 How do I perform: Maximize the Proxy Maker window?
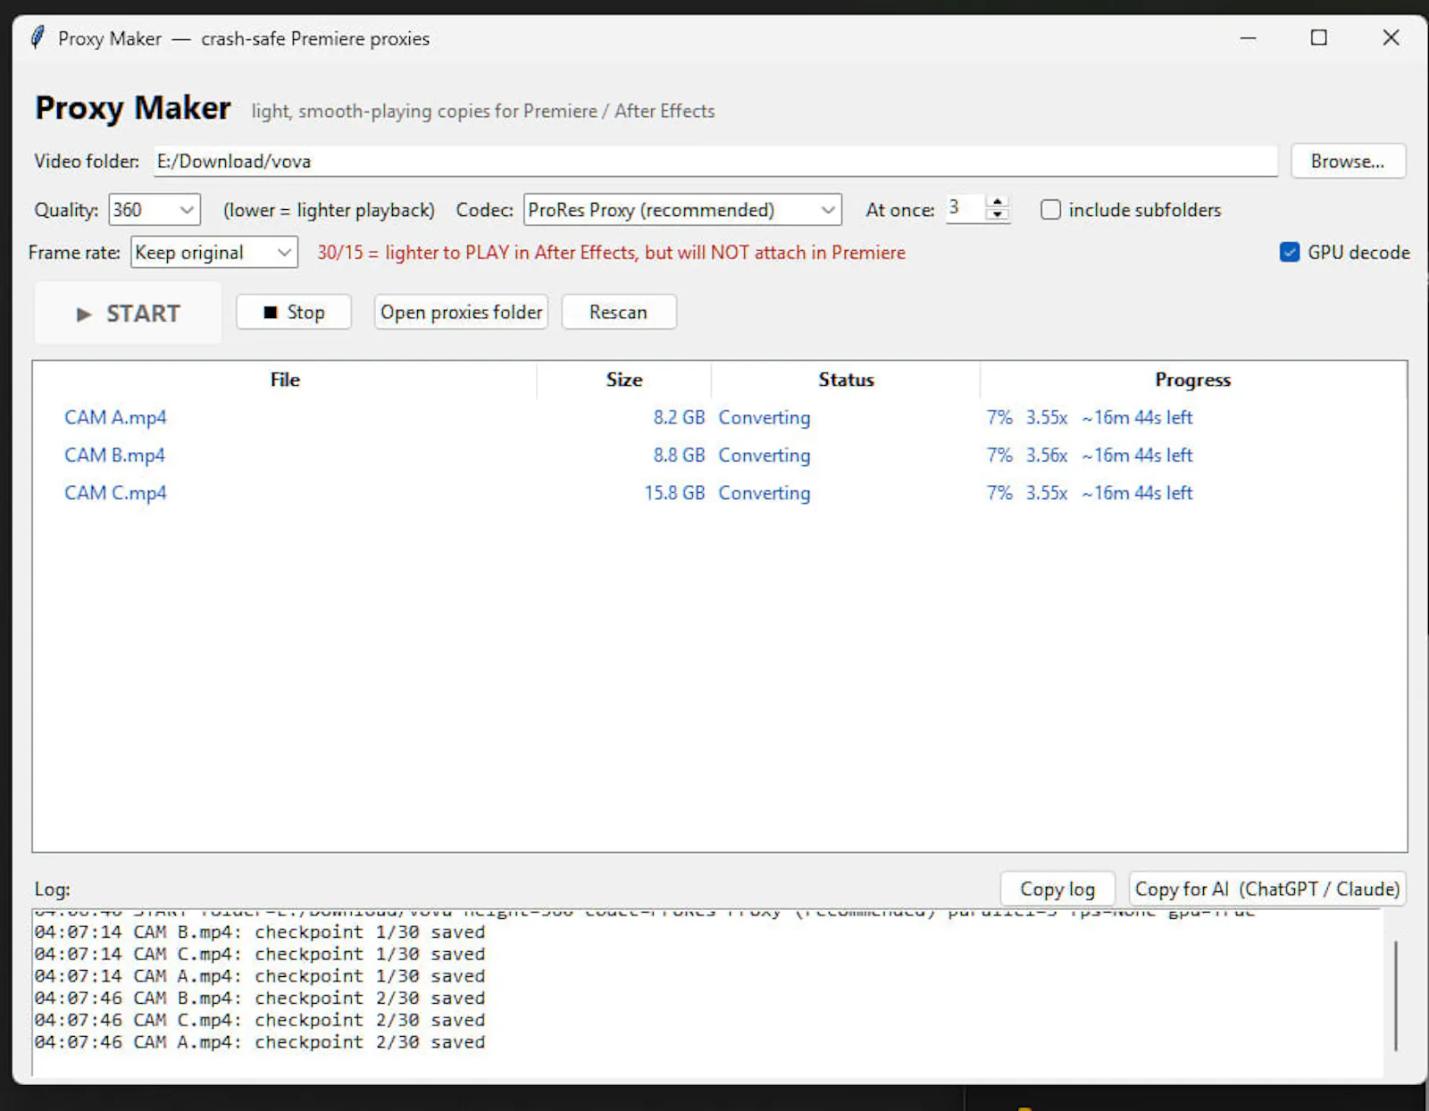(1319, 38)
